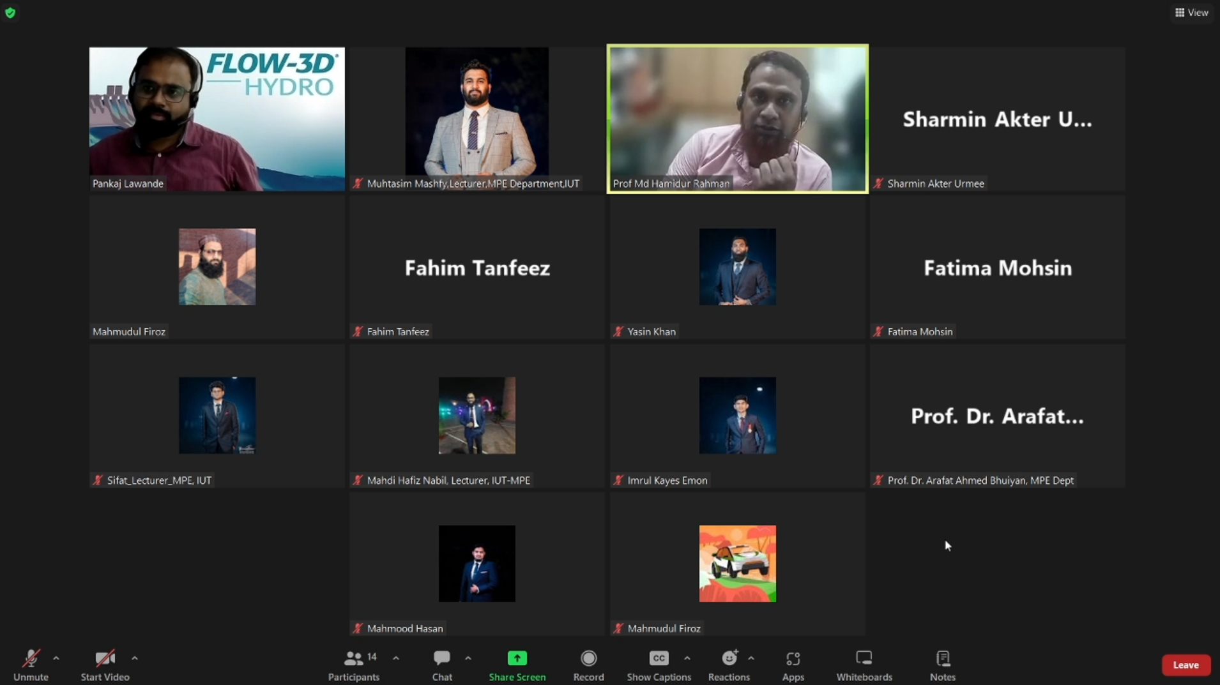The width and height of the screenshot is (1220, 685).
Task: Click muted mic icon beside Sifat_Lecturer_MPE
Action: (x=98, y=480)
